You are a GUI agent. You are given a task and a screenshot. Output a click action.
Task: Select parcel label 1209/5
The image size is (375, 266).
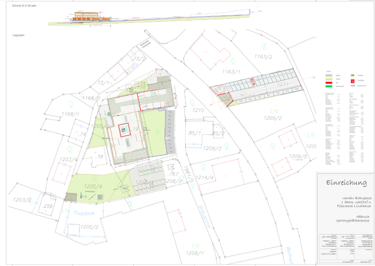coord(298,157)
